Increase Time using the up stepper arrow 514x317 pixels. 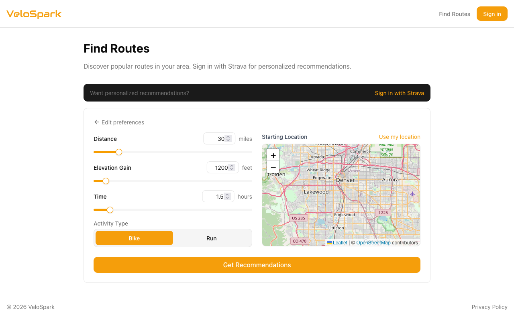[227, 194]
